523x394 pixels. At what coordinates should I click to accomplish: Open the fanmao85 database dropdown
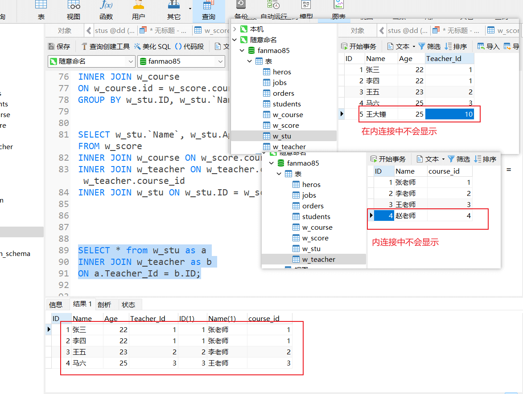point(181,61)
